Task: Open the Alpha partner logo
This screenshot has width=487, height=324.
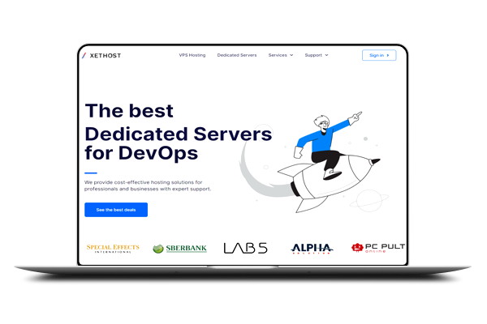Action: tap(312, 248)
